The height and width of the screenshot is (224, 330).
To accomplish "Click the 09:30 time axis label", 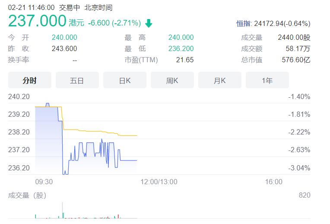I will tap(44, 182).
